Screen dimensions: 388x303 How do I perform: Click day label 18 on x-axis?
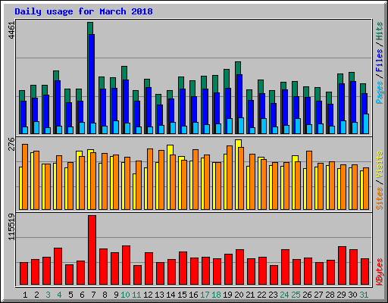(x=216, y=295)
